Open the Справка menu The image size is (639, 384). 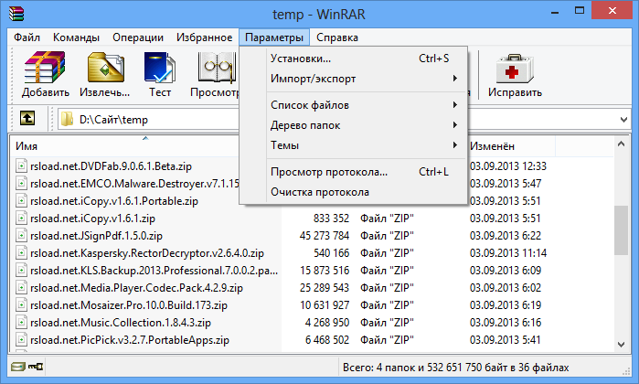click(337, 37)
